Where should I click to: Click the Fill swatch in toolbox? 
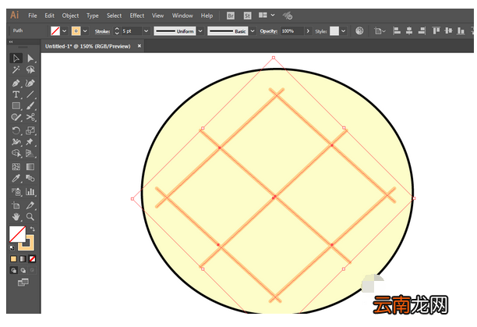(x=17, y=234)
